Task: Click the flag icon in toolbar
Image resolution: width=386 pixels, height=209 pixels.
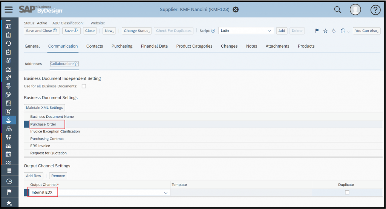Action: coord(317,31)
